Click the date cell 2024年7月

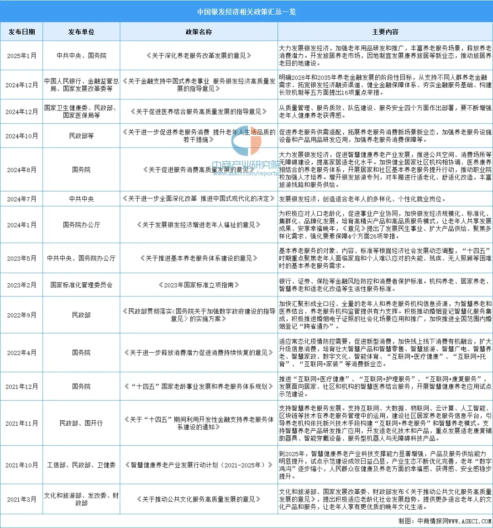pyautogui.click(x=21, y=199)
